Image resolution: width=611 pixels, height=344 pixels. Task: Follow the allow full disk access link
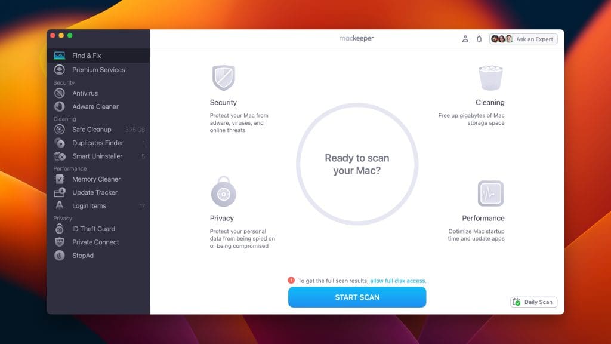[x=398, y=281]
